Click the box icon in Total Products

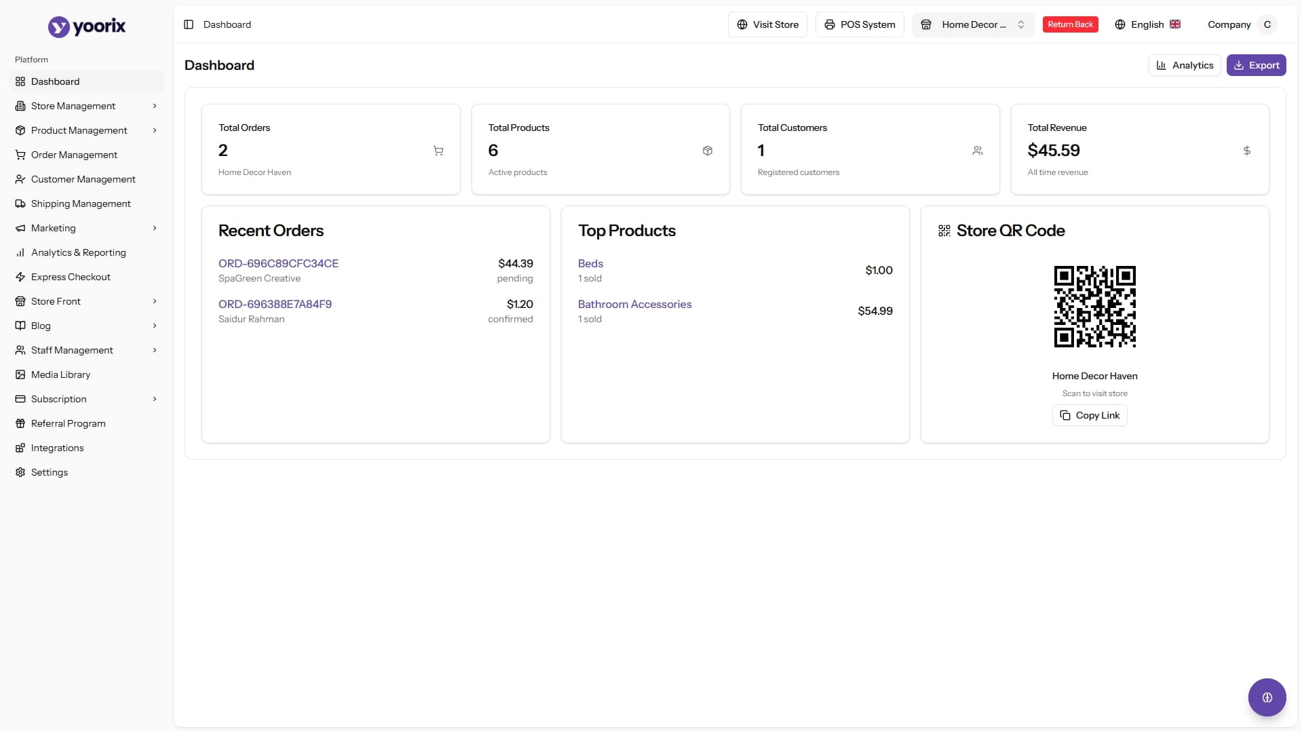(708, 151)
